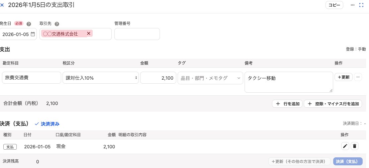This screenshot has width=369, height=168.
Task: Click the 合計金額（内税） label
Action: (x=21, y=103)
